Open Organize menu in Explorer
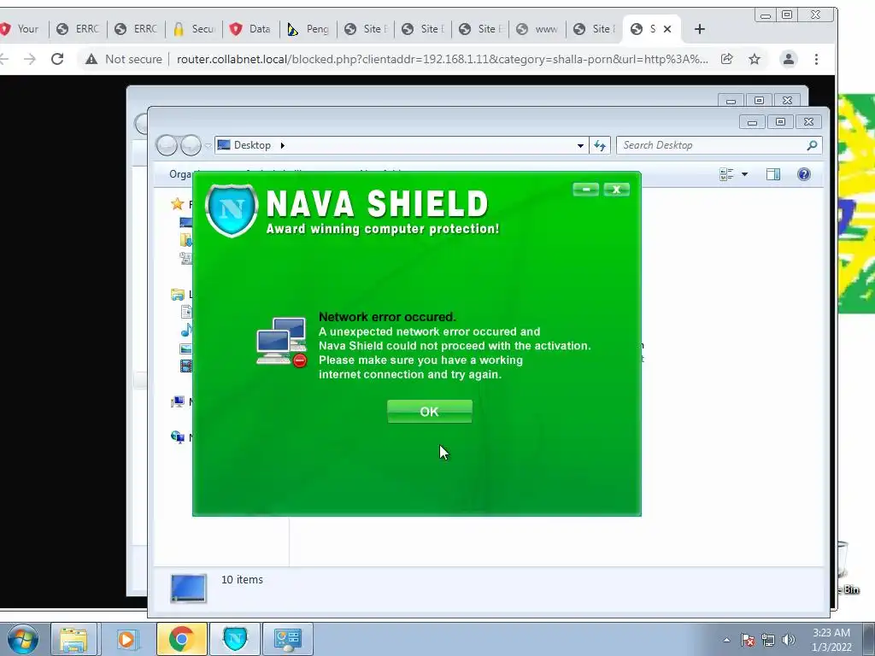This screenshot has height=656, width=875. tap(180, 174)
